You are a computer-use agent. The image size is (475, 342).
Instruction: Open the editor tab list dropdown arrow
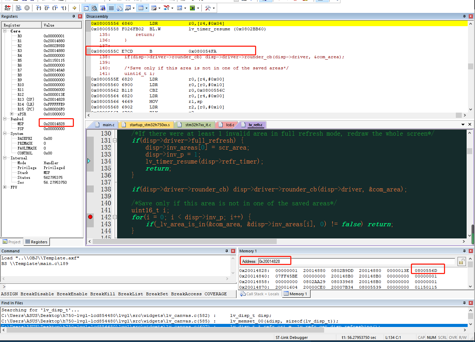tap(463, 124)
